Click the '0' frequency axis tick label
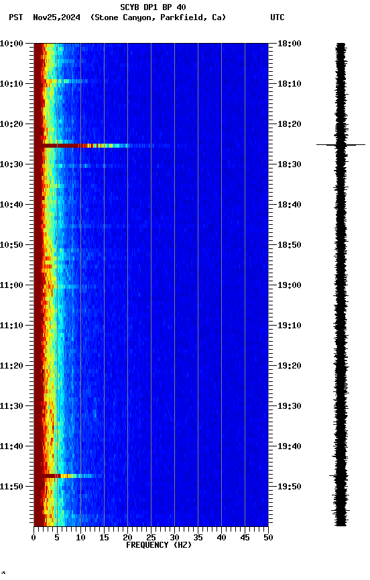Image resolution: width=370 pixels, height=580 pixels. tap(34, 538)
